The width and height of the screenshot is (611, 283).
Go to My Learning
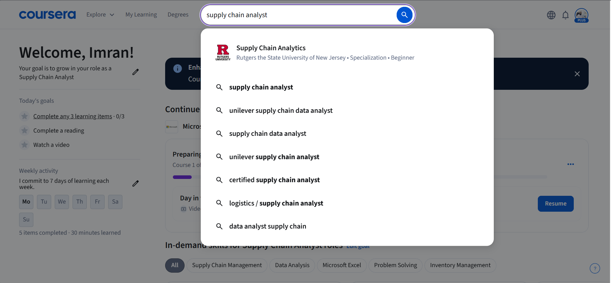tap(141, 15)
